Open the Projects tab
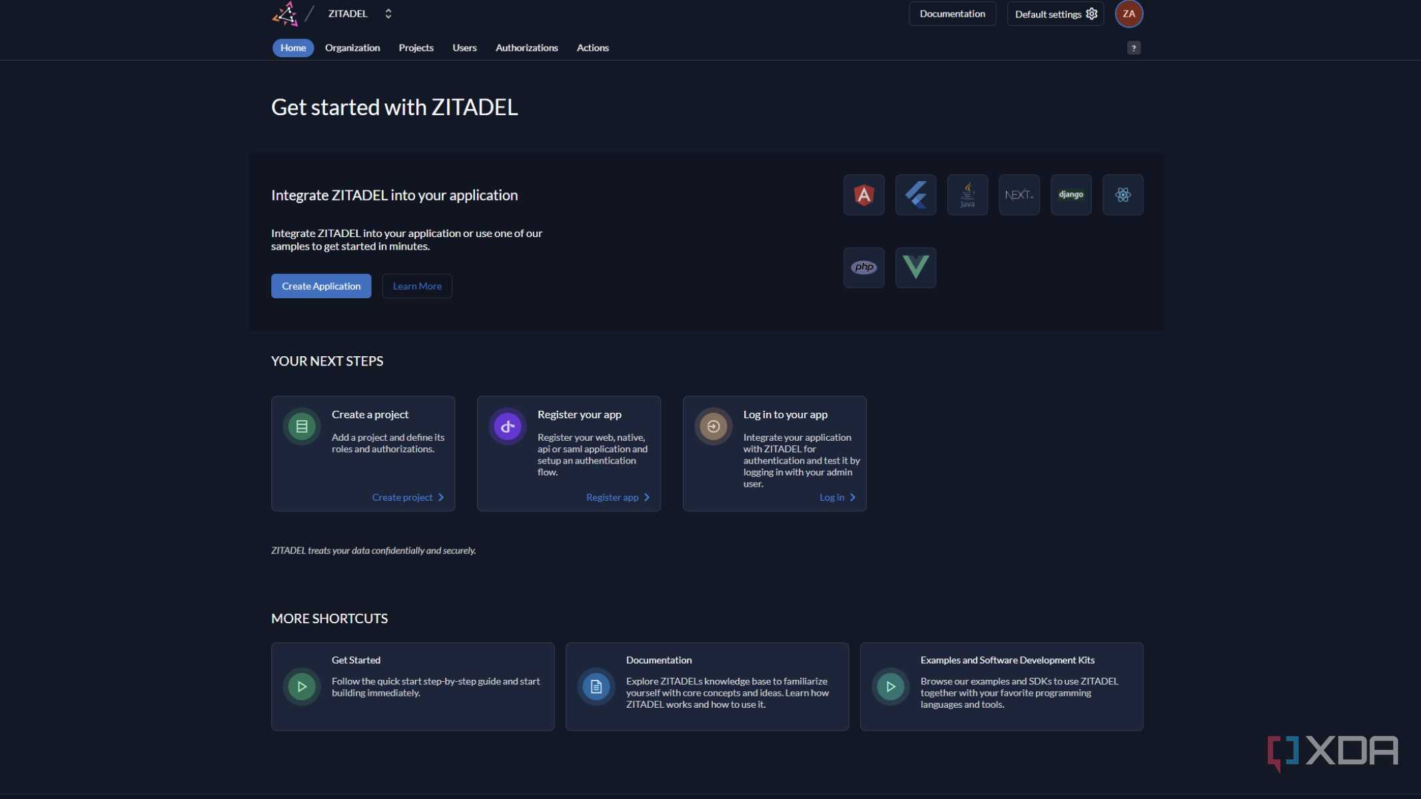 [416, 48]
